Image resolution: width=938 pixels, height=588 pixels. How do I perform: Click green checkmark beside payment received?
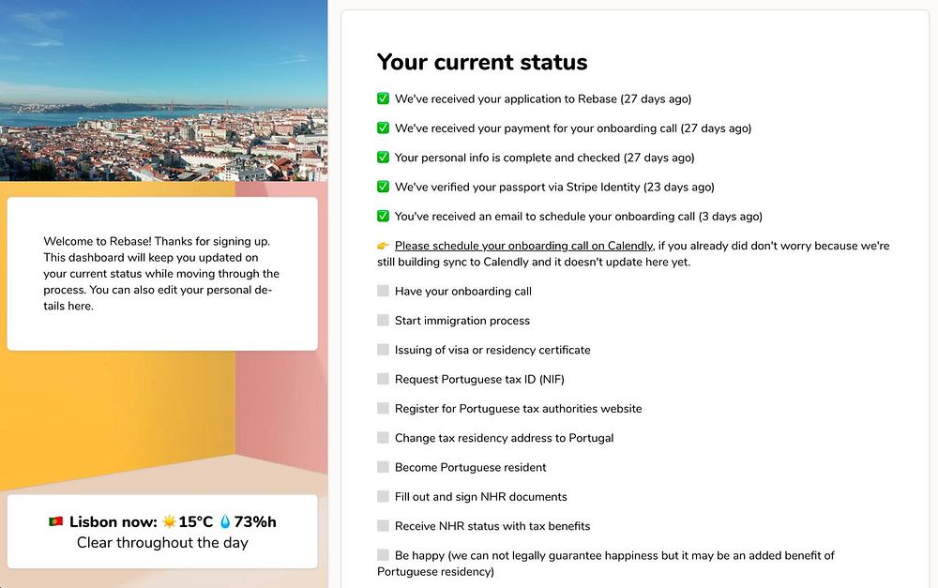pyautogui.click(x=383, y=128)
